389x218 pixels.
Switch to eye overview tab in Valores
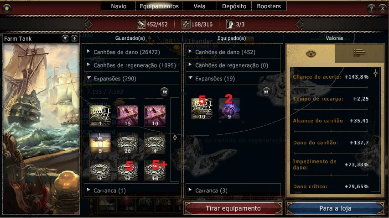311,53
